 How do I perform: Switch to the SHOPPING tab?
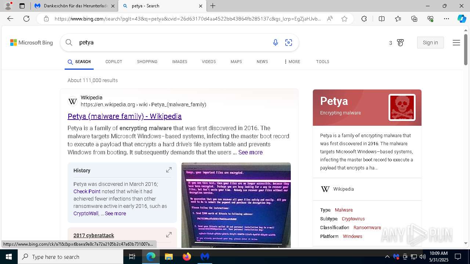[x=147, y=62]
